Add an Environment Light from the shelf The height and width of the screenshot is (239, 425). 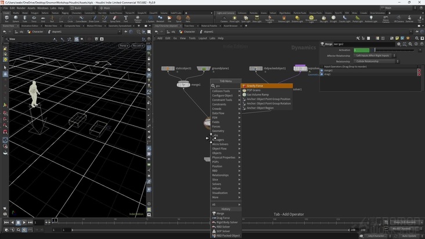click(311, 19)
